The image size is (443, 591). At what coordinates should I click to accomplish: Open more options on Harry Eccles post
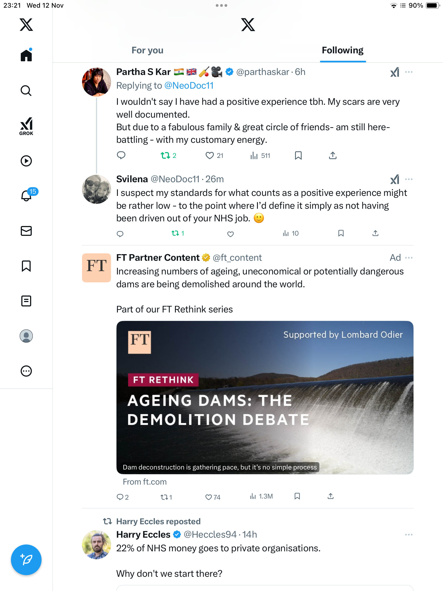(409, 535)
